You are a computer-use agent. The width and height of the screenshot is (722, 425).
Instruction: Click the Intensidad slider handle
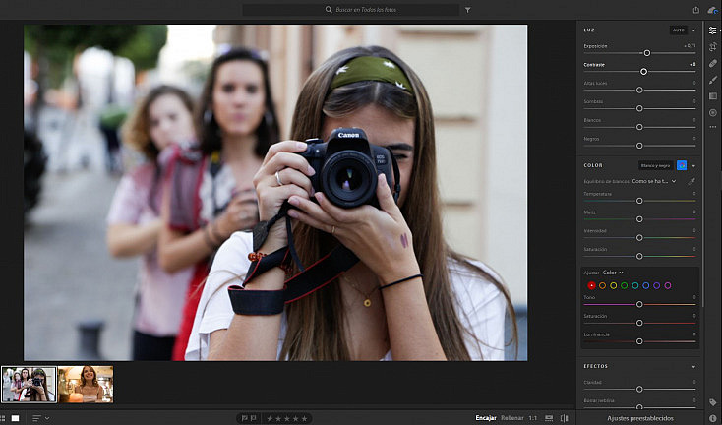click(639, 238)
